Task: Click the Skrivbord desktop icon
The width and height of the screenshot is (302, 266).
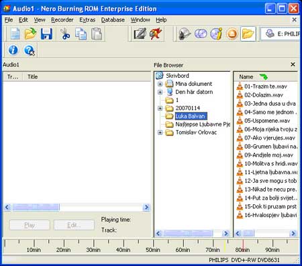Action: tap(159, 76)
